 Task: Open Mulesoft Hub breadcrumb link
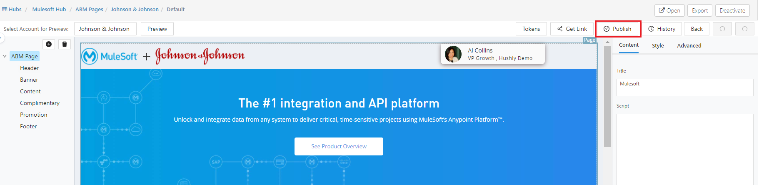(x=49, y=9)
